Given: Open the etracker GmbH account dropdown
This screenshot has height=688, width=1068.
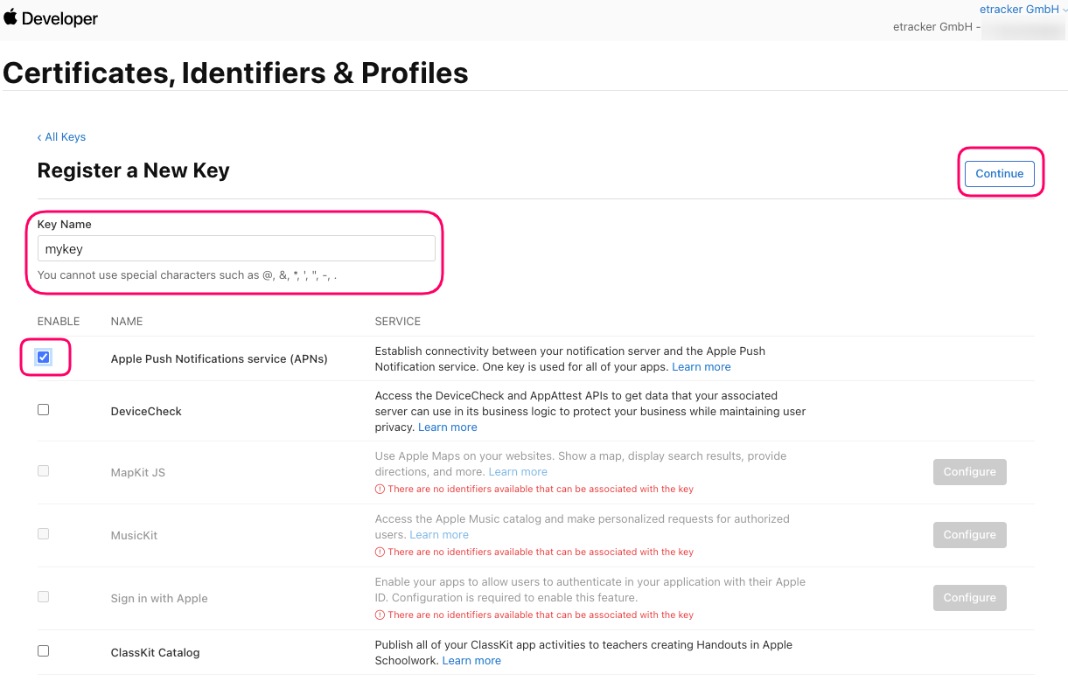Looking at the screenshot, I should 1023,10.
